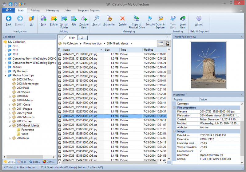Viewport: 246px width, 172px height.
Task: Copy item to Physical Drive
Action: tap(137, 22)
